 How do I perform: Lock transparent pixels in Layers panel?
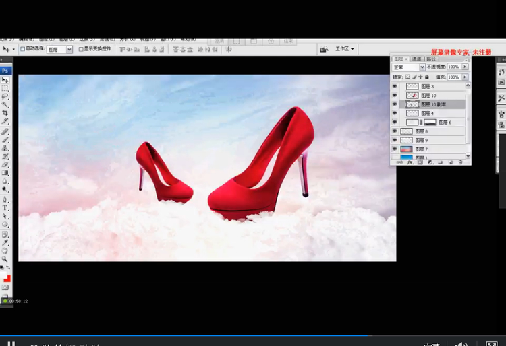408,77
